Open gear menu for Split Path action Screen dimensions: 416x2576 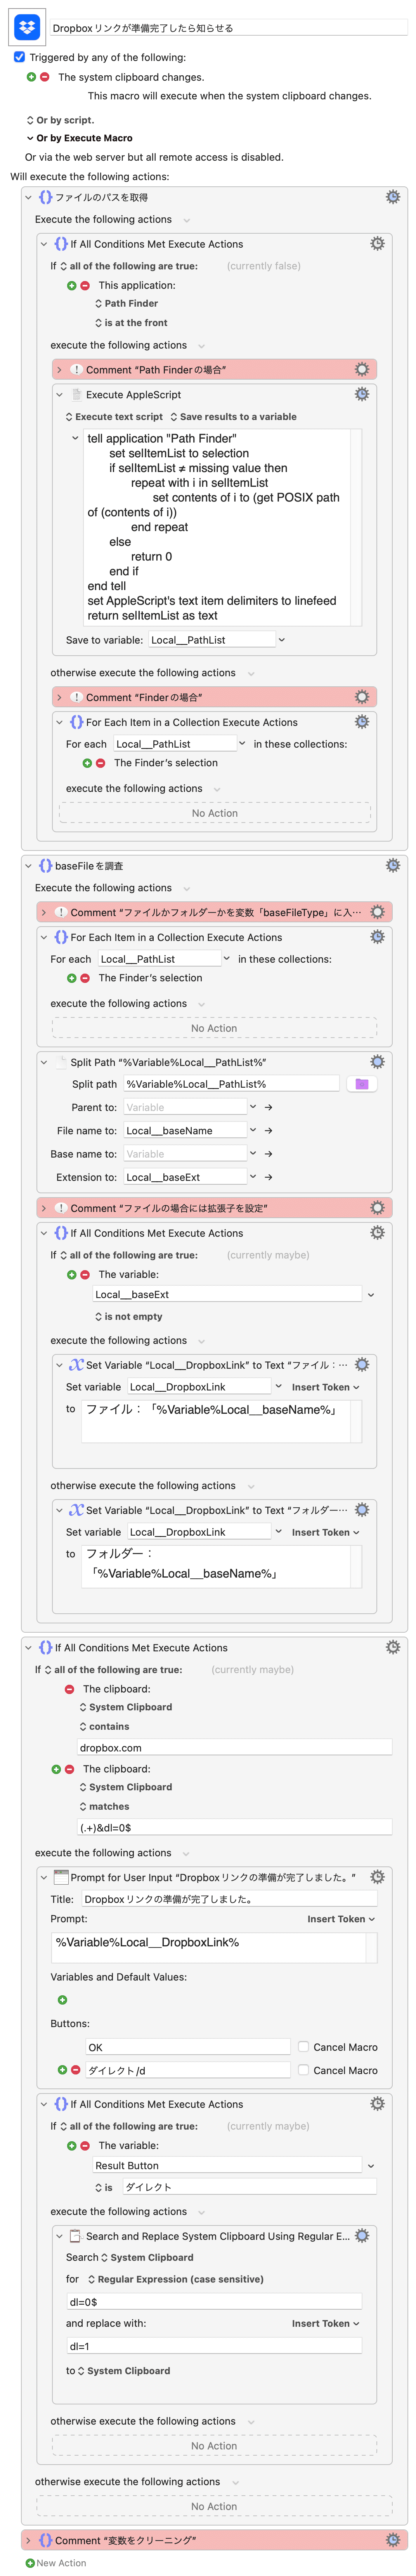coord(377,1062)
